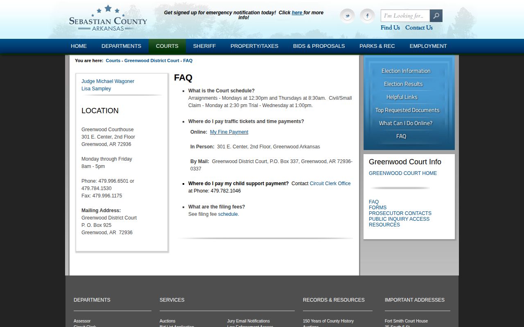Open the FORMS link
This screenshot has height=327, width=524.
pos(377,208)
